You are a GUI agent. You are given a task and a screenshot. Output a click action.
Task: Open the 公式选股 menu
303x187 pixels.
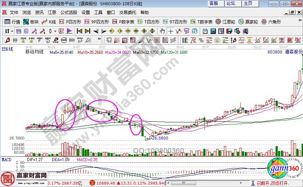tap(69, 12)
